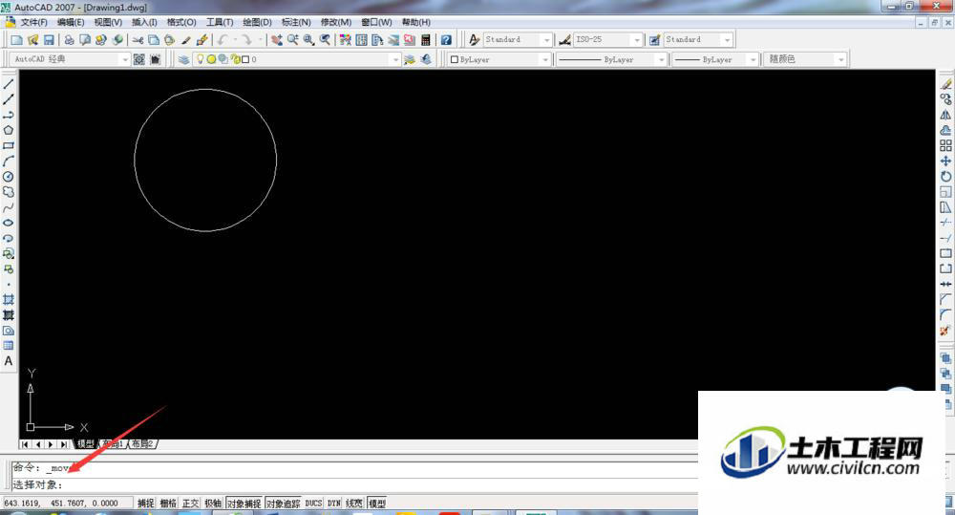Open the ByLayer color dropdown
Image resolution: width=955 pixels, height=515 pixels.
pyautogui.click(x=545, y=60)
